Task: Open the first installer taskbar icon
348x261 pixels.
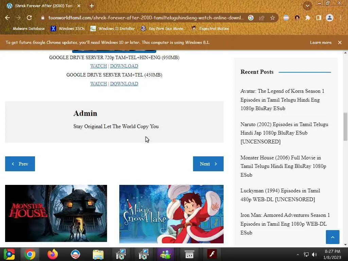Action: tap(121, 254)
